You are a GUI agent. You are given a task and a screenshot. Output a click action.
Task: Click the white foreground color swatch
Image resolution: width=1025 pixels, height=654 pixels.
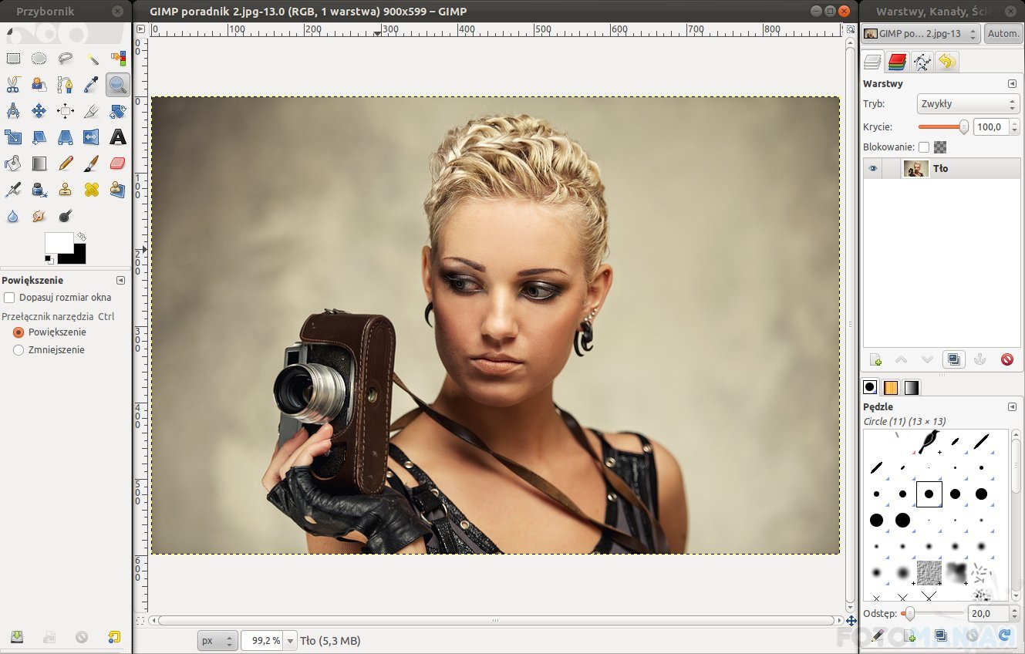59,242
